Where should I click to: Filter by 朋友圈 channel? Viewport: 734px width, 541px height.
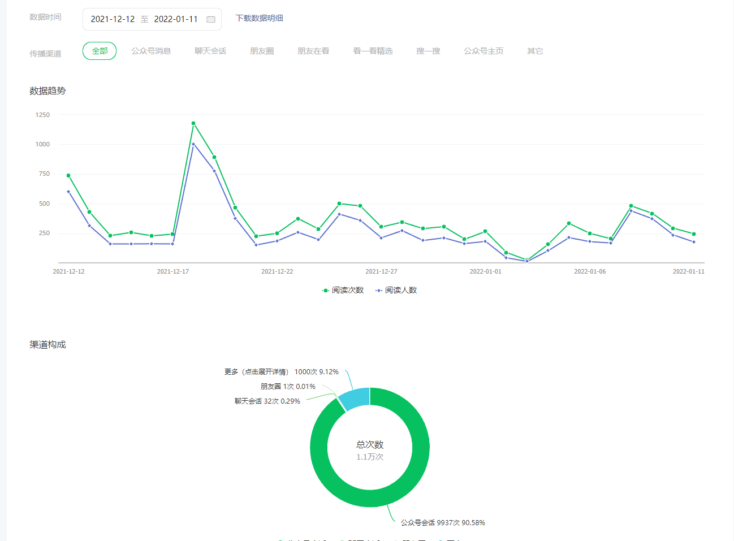point(262,51)
